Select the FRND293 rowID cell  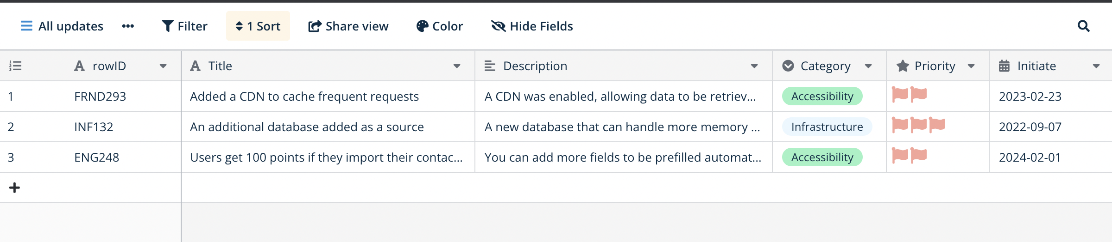(100, 97)
